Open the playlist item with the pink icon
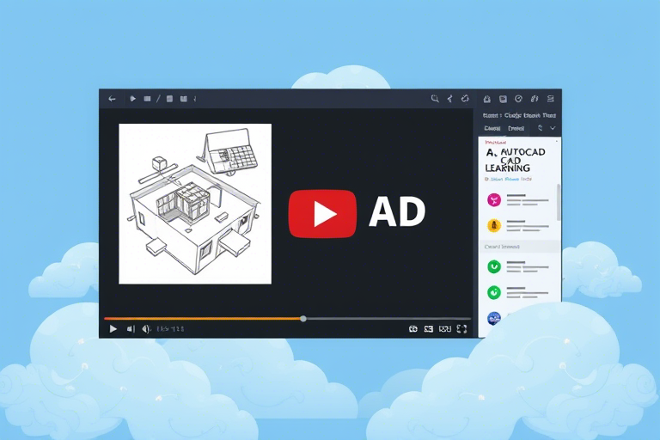This screenshot has width=660, height=440. (x=518, y=200)
